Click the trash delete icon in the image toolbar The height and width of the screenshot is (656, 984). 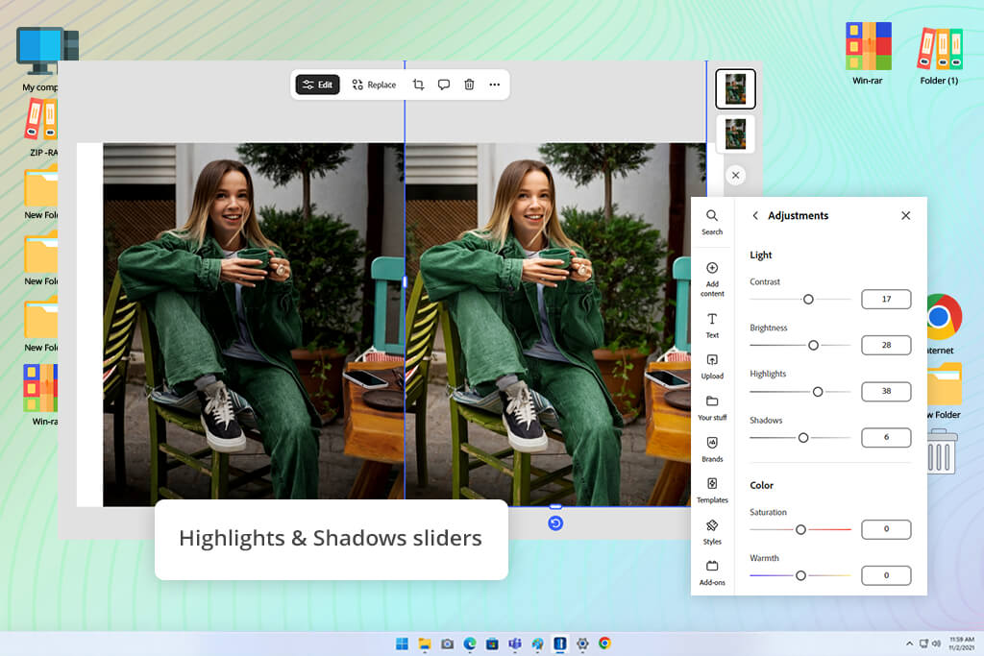click(x=469, y=85)
